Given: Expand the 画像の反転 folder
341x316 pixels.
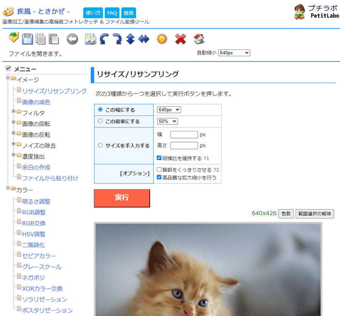Looking at the screenshot, I should (14, 133).
